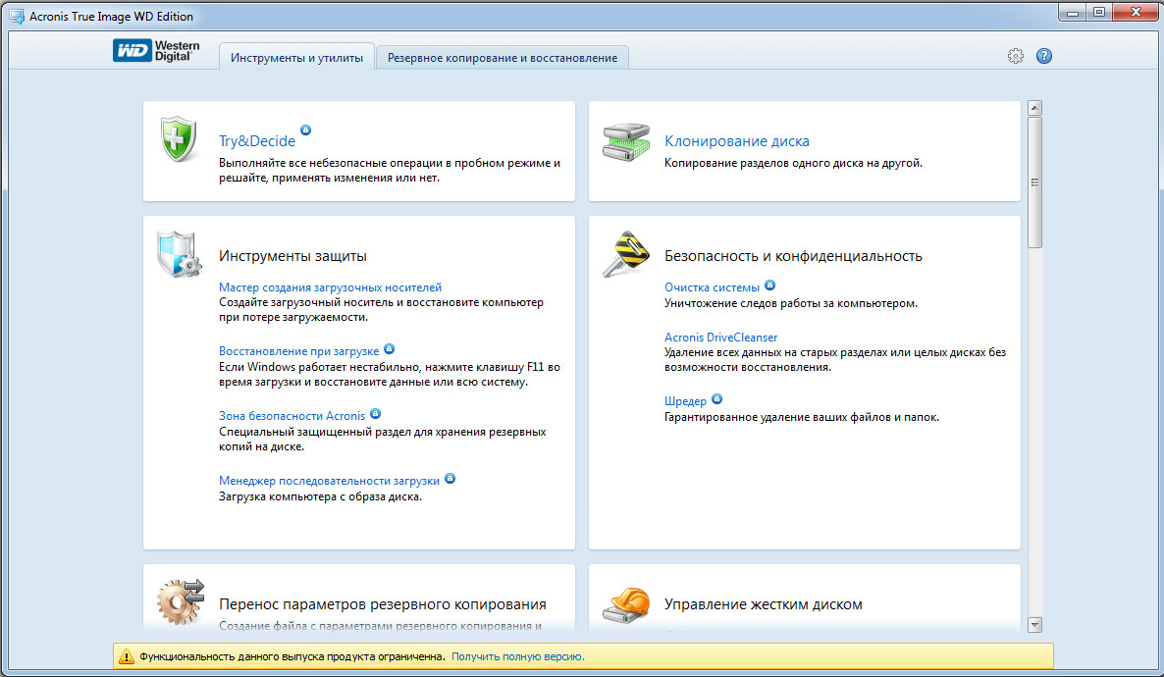This screenshot has height=677, width=1164.
Task: Open Мастер создания загрузочных носителей
Action: click(x=331, y=287)
